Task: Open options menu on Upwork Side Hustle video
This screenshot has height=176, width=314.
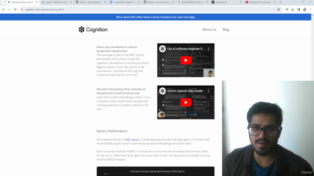Action: [x=209, y=91]
